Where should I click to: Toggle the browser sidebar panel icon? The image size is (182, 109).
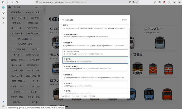coord(3,2)
